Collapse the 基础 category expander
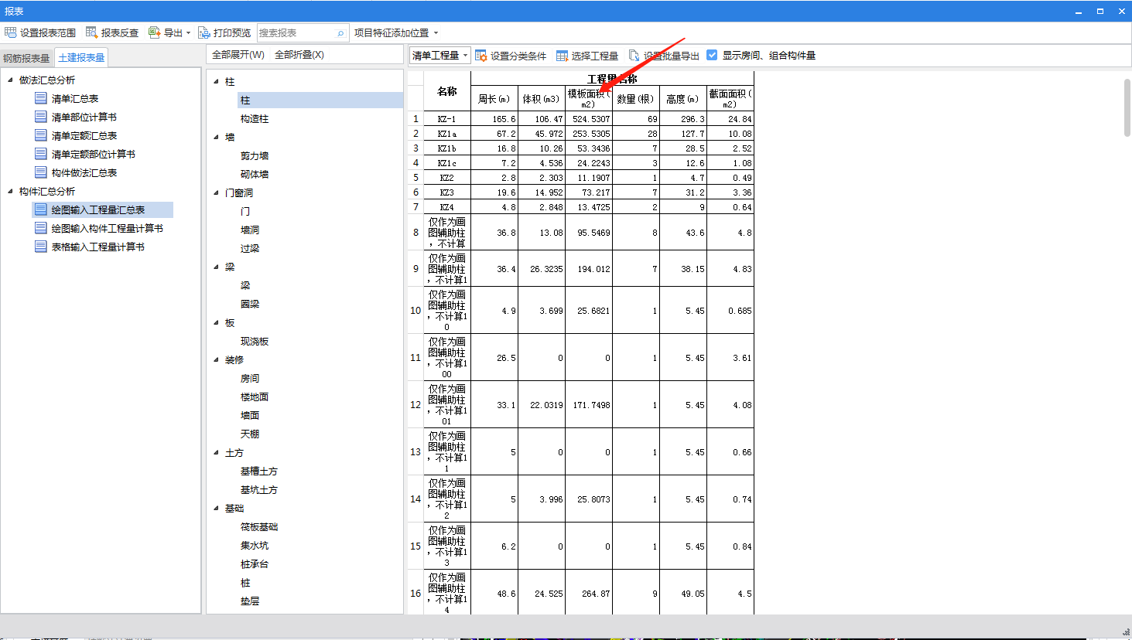This screenshot has width=1132, height=640. coord(217,508)
